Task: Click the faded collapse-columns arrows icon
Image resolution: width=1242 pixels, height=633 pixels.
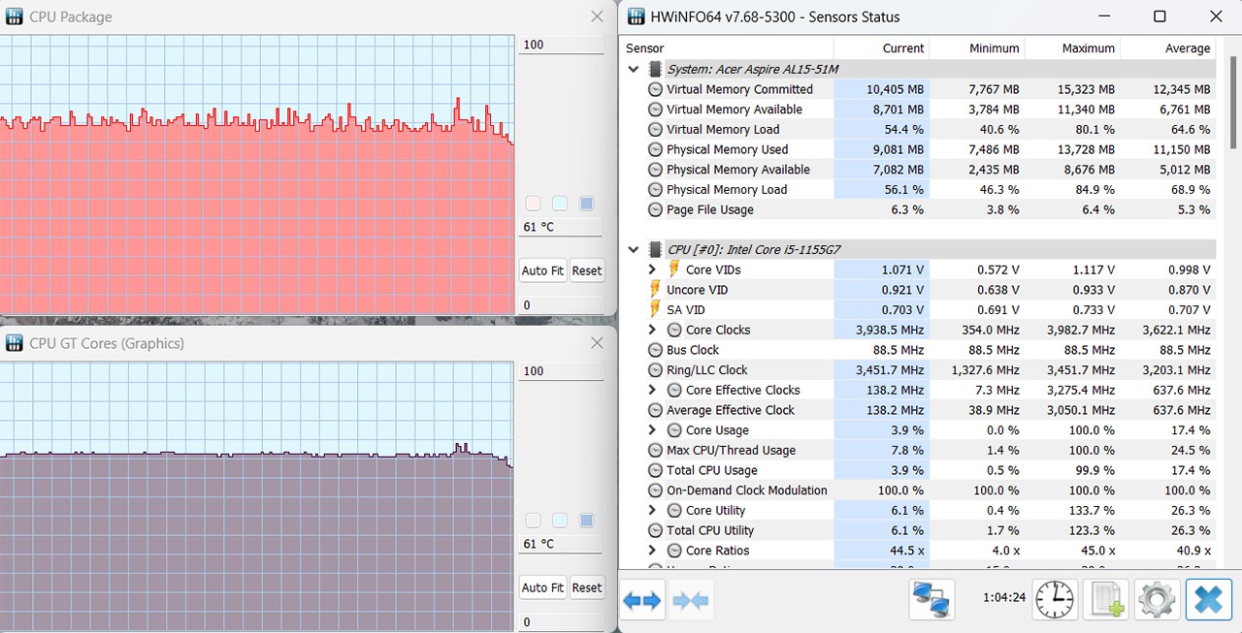Action: point(690,600)
